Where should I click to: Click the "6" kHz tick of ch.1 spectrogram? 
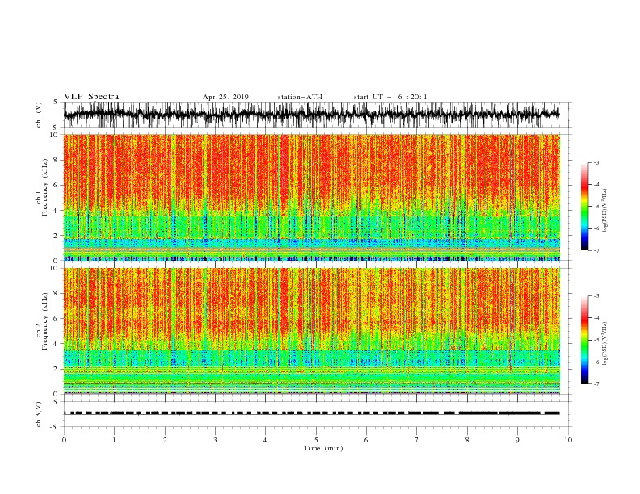(57, 185)
